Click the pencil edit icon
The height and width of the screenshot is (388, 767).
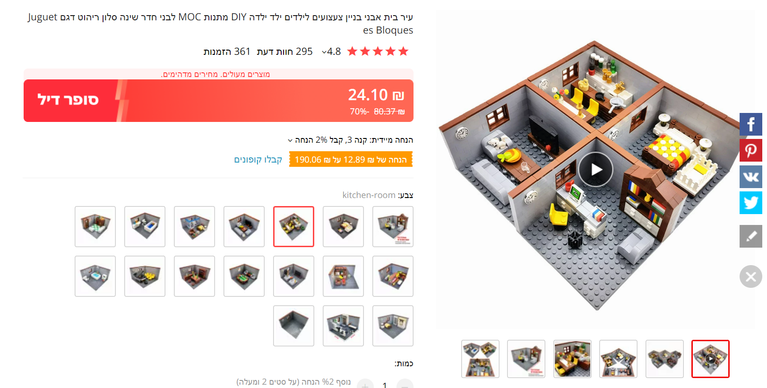point(750,236)
